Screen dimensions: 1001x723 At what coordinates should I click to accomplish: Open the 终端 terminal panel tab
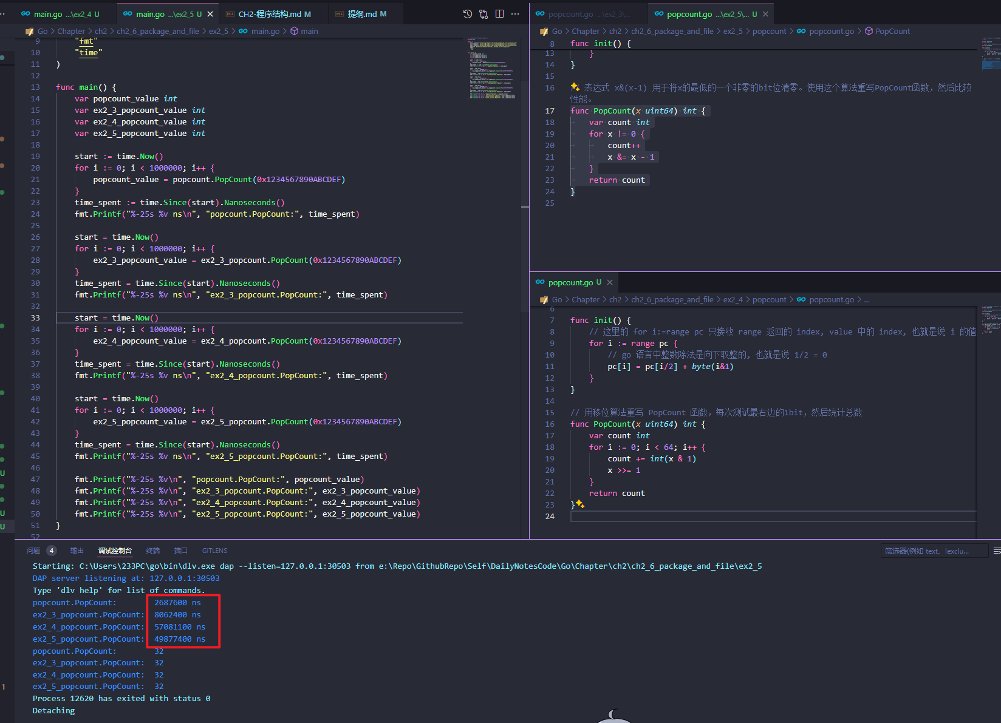(x=153, y=551)
